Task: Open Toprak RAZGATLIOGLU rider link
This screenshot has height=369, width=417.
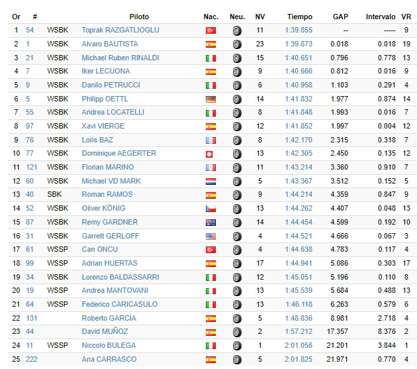Action: tap(120, 30)
